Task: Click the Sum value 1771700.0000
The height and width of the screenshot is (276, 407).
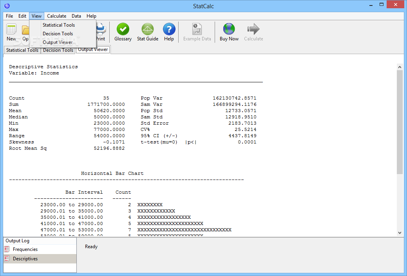Action: pyautogui.click(x=106, y=104)
